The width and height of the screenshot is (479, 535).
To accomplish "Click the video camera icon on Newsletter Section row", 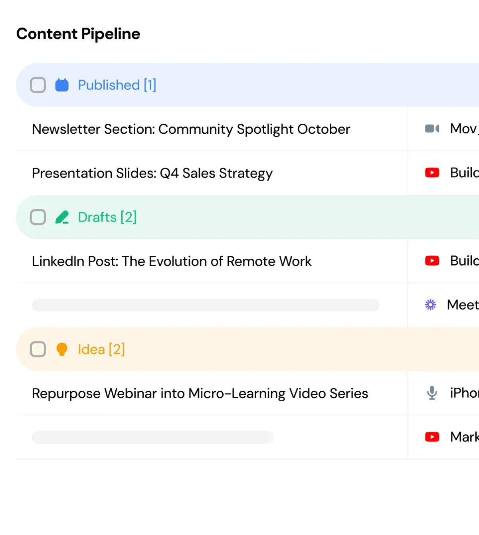I will (x=431, y=129).
